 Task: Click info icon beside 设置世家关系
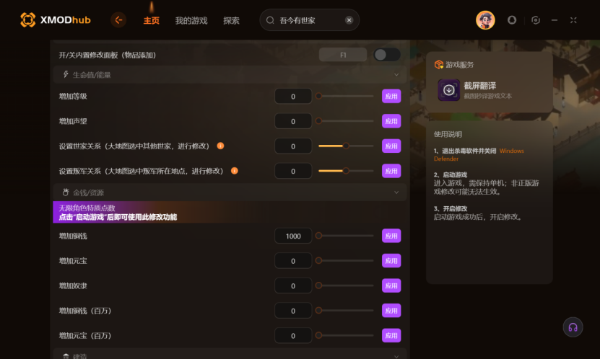click(x=220, y=146)
